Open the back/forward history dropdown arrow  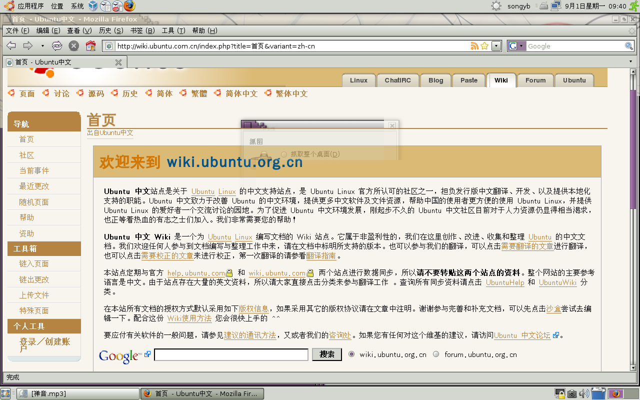coord(42,46)
